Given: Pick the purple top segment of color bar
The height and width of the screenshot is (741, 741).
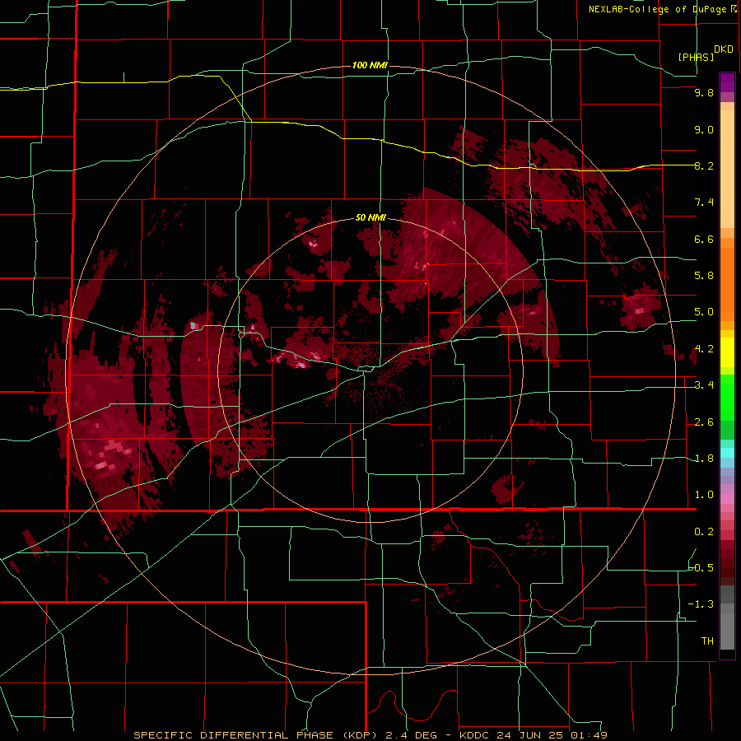Looking at the screenshot, I should (727, 82).
